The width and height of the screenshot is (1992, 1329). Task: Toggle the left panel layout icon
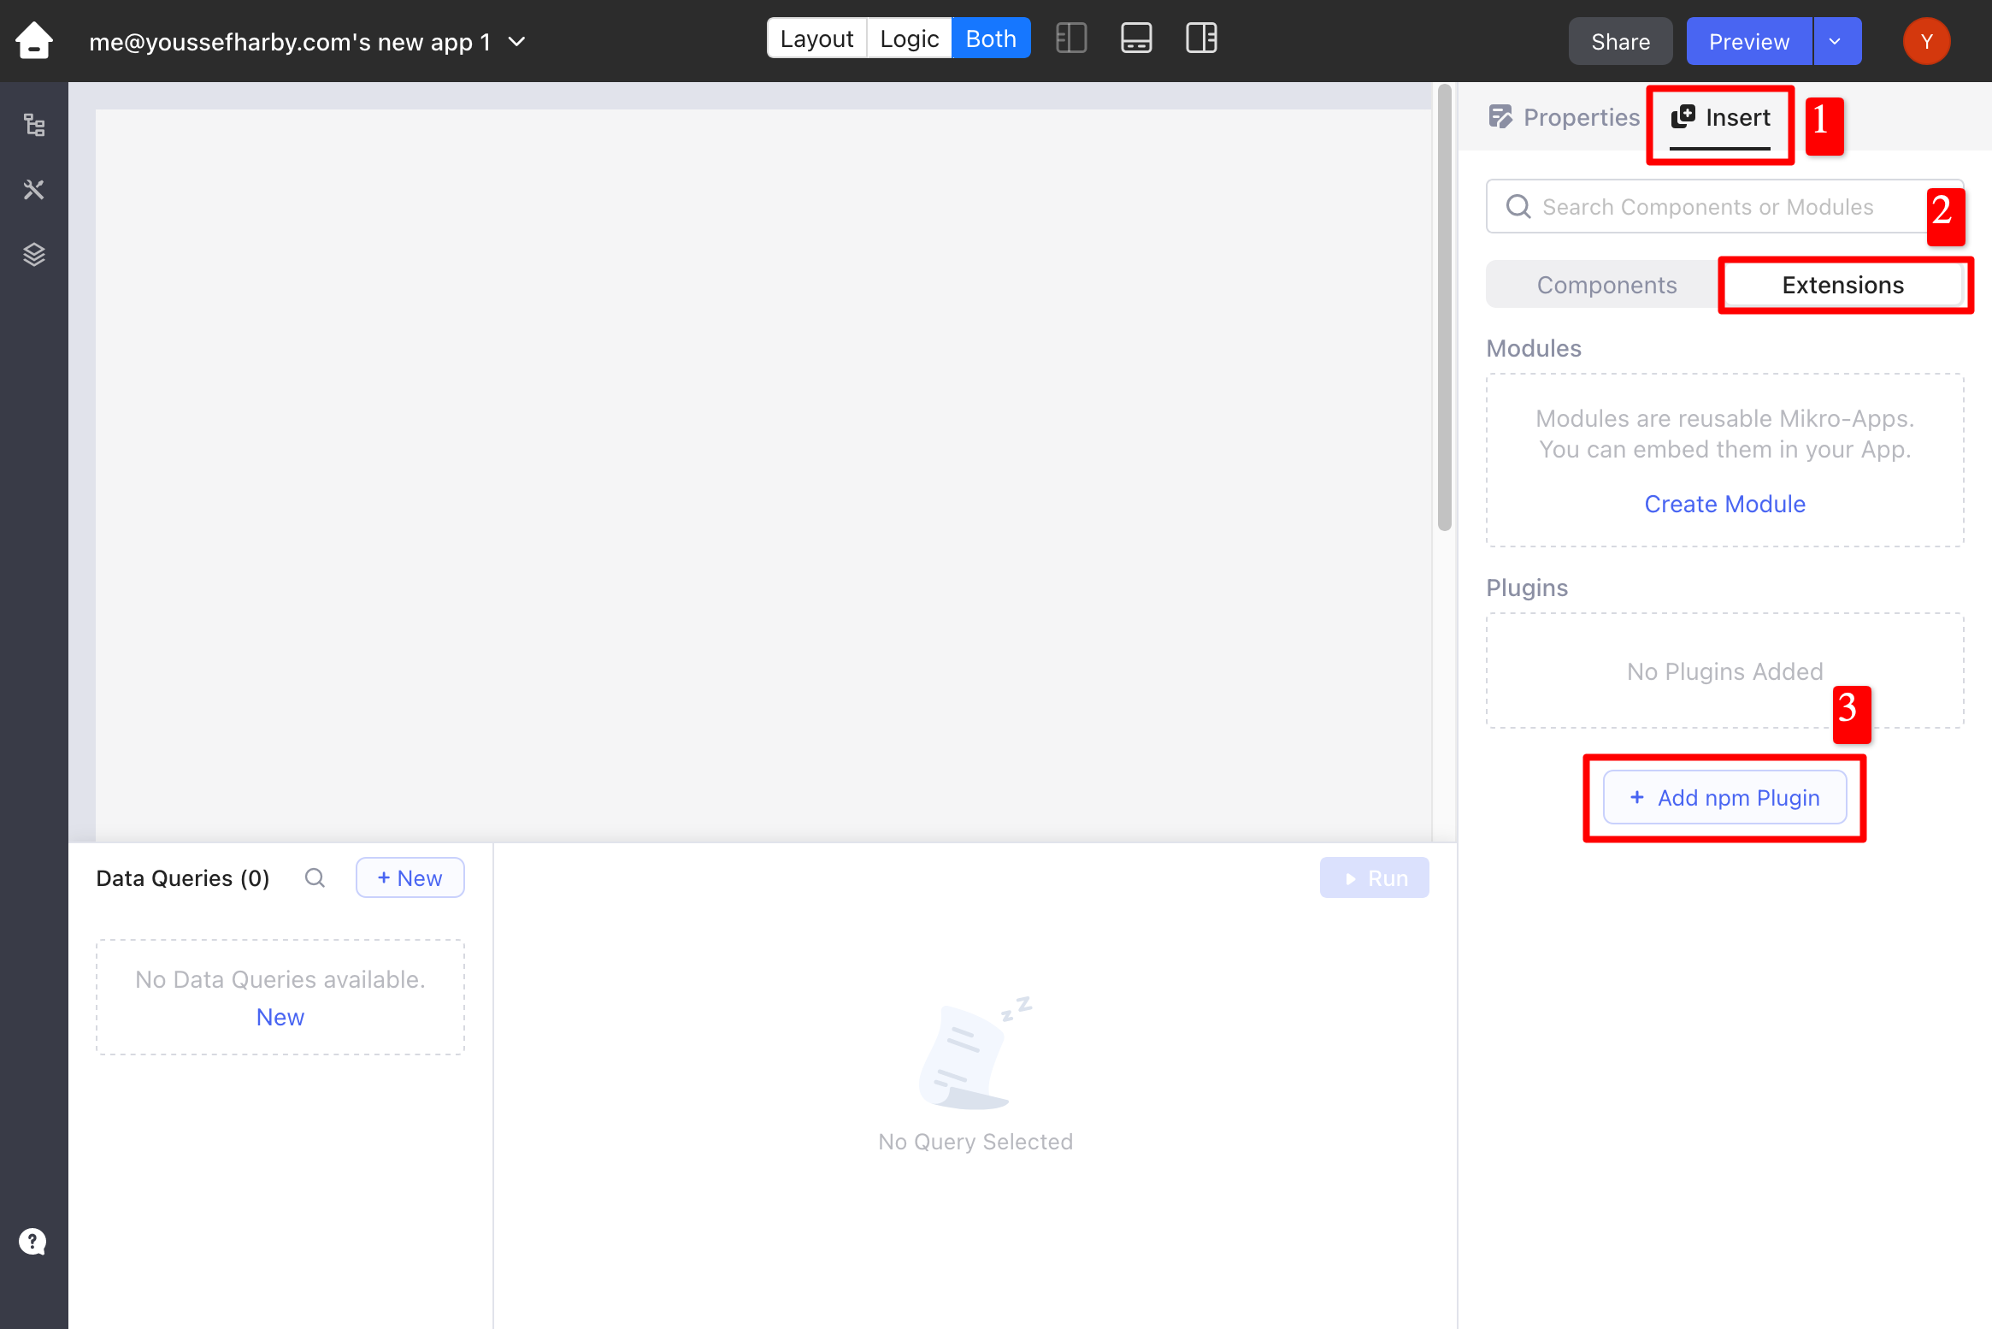pos(1071,38)
